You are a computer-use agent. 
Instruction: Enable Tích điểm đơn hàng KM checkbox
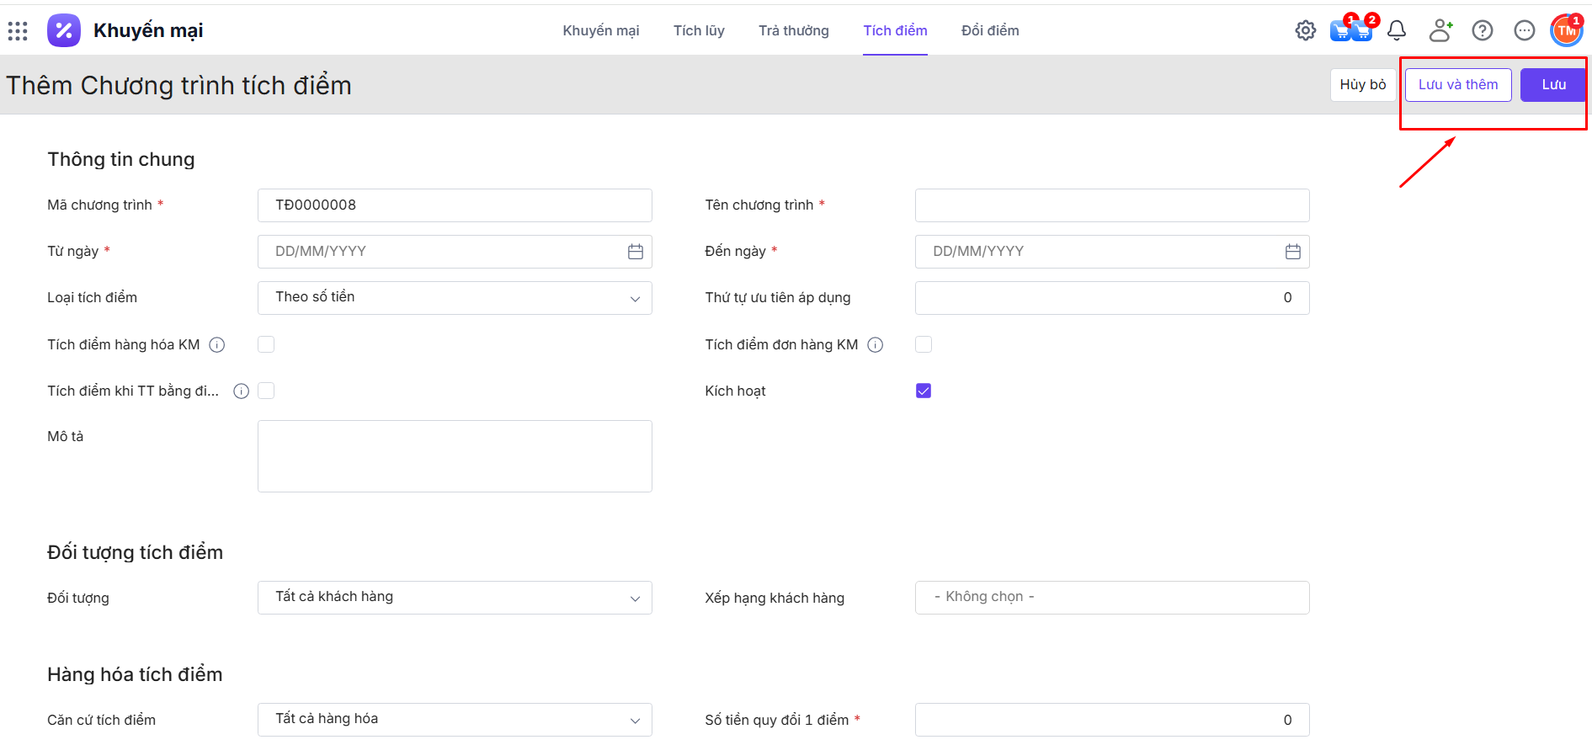[924, 344]
